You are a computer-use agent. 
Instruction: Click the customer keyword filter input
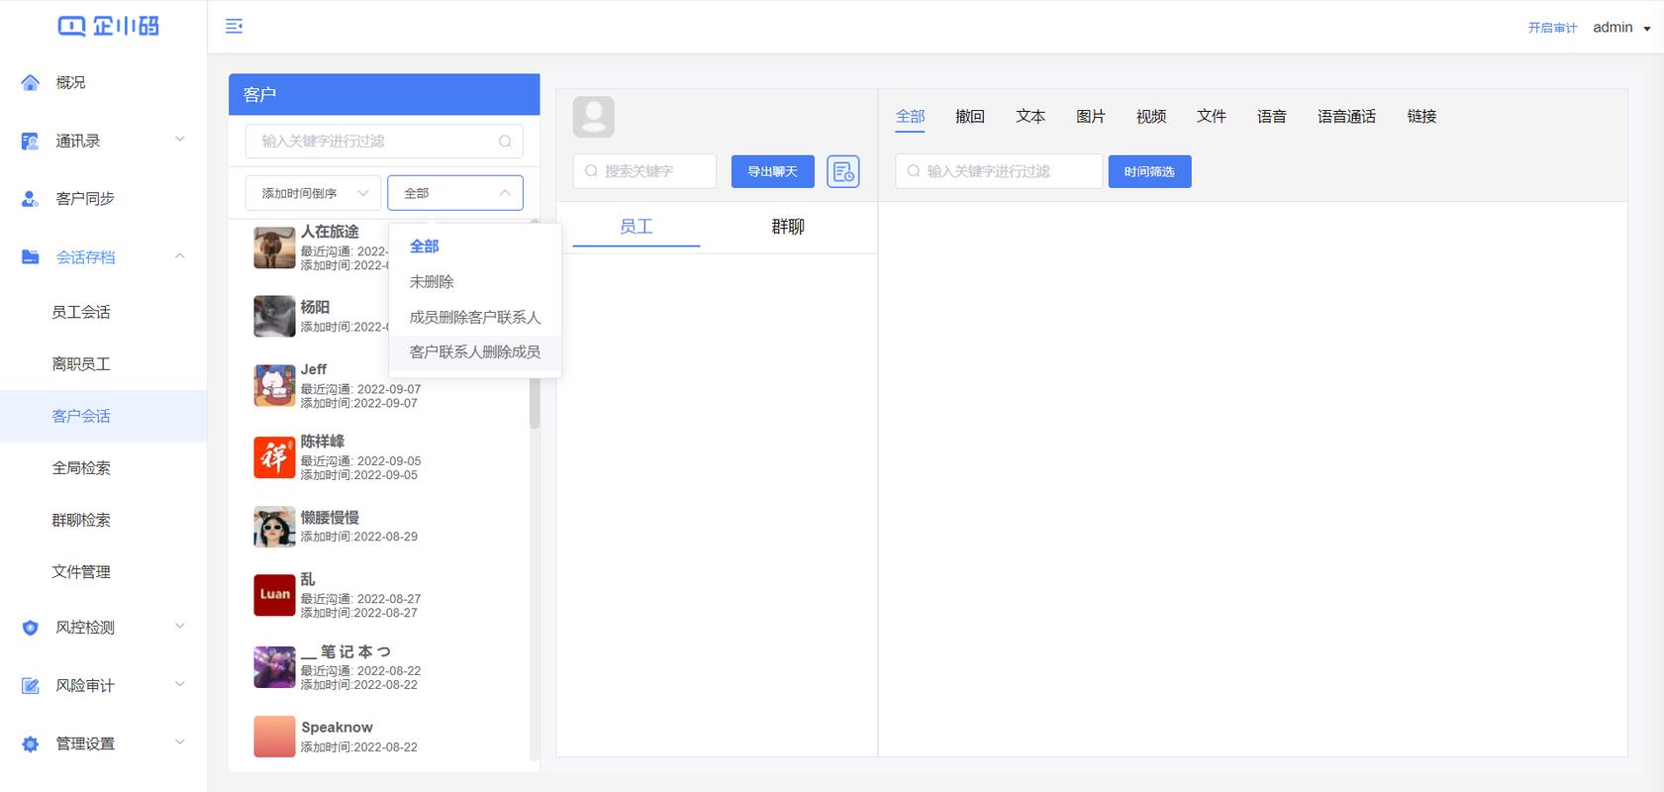coord(384,142)
